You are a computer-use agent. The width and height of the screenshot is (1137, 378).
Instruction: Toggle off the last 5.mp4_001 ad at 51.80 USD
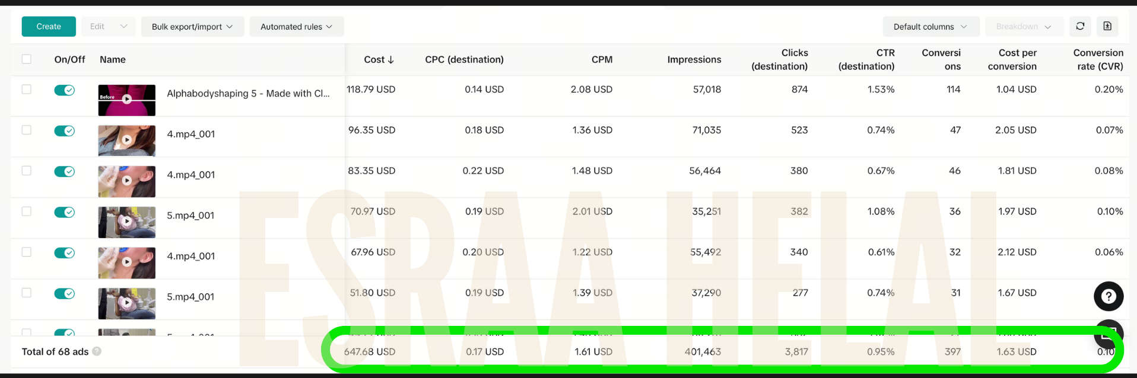(64, 294)
